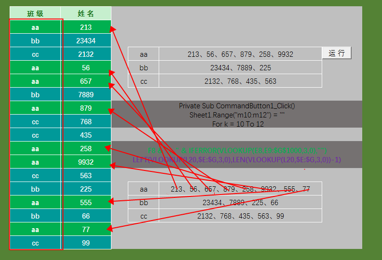This screenshot has height=260, width=382.
Task: Select the aa class cell beside 879
Action: (35, 108)
